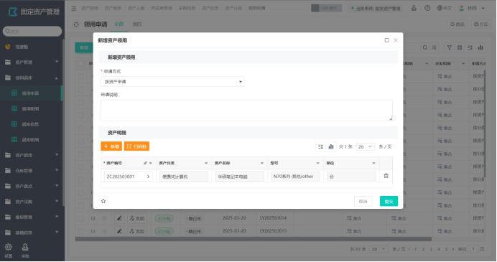497x262 pixels.
Task: Open the 型号 column header dropdown arrow
Action: coord(318,163)
